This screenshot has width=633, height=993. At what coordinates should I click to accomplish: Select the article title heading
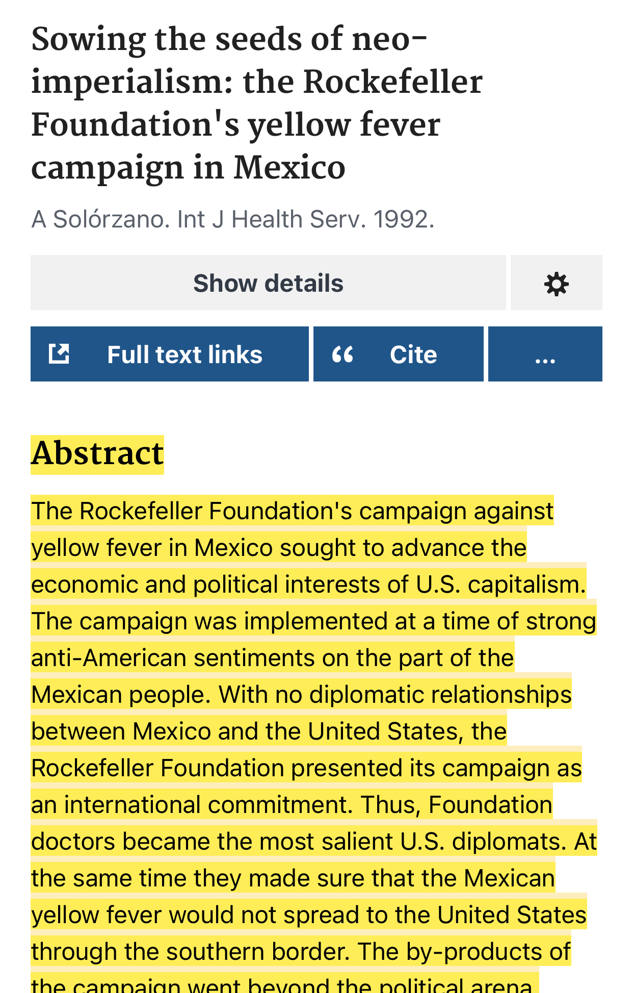[x=257, y=104]
